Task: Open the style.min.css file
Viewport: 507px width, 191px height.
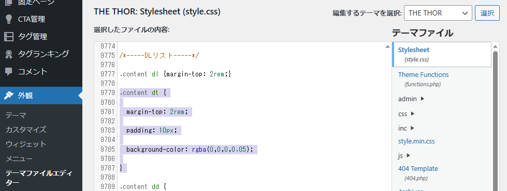Action: (416, 141)
